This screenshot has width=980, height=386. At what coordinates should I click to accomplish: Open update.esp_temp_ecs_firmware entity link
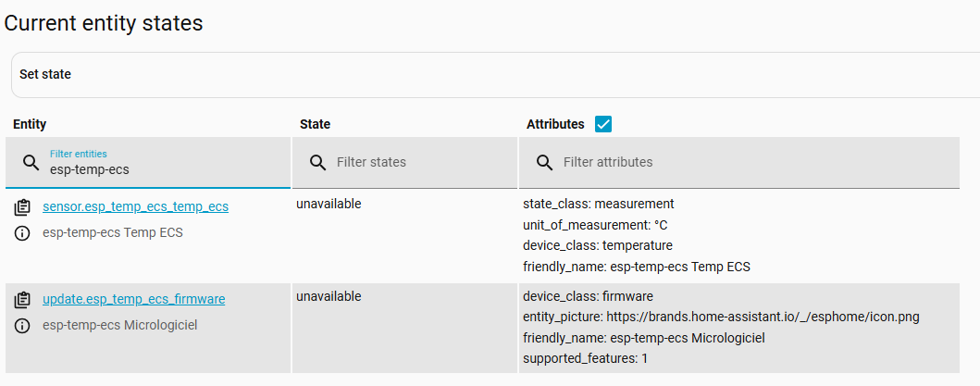[x=134, y=299]
